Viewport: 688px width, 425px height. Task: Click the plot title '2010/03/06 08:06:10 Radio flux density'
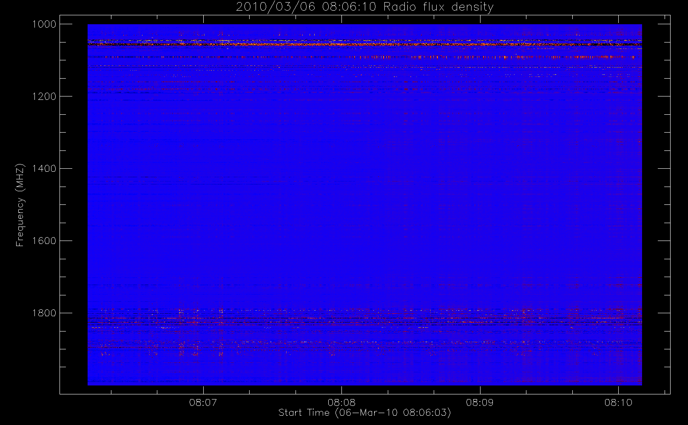click(365, 7)
